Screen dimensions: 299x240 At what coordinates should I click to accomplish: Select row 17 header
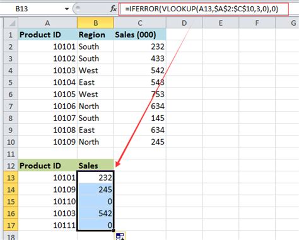[x=11, y=226]
